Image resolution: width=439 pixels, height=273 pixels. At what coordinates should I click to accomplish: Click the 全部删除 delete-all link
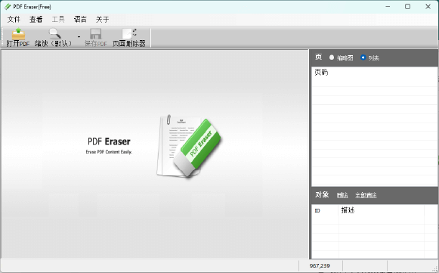[366, 195]
